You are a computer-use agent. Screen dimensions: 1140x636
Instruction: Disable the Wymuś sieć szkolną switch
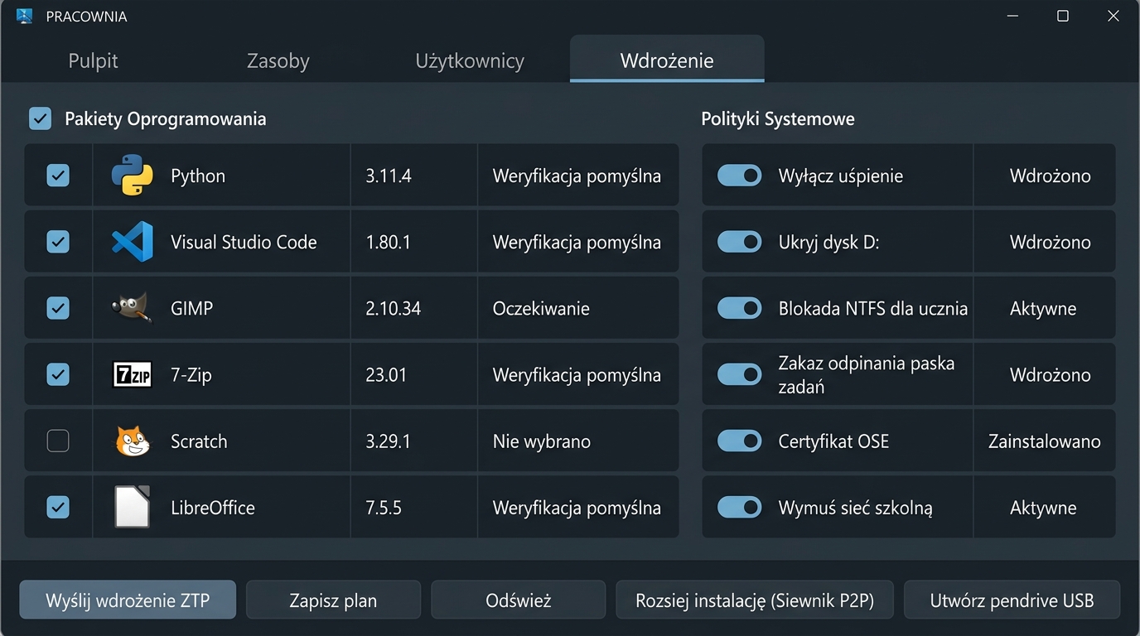pos(739,507)
